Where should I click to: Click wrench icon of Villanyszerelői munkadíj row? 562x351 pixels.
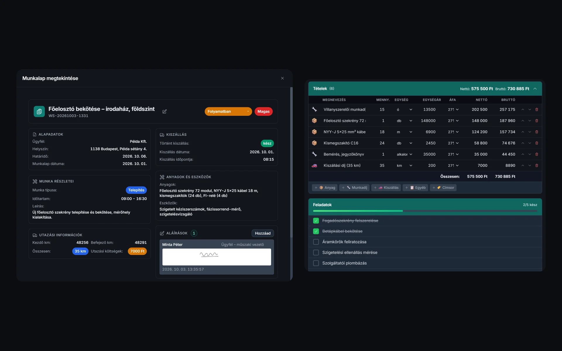[x=314, y=109]
